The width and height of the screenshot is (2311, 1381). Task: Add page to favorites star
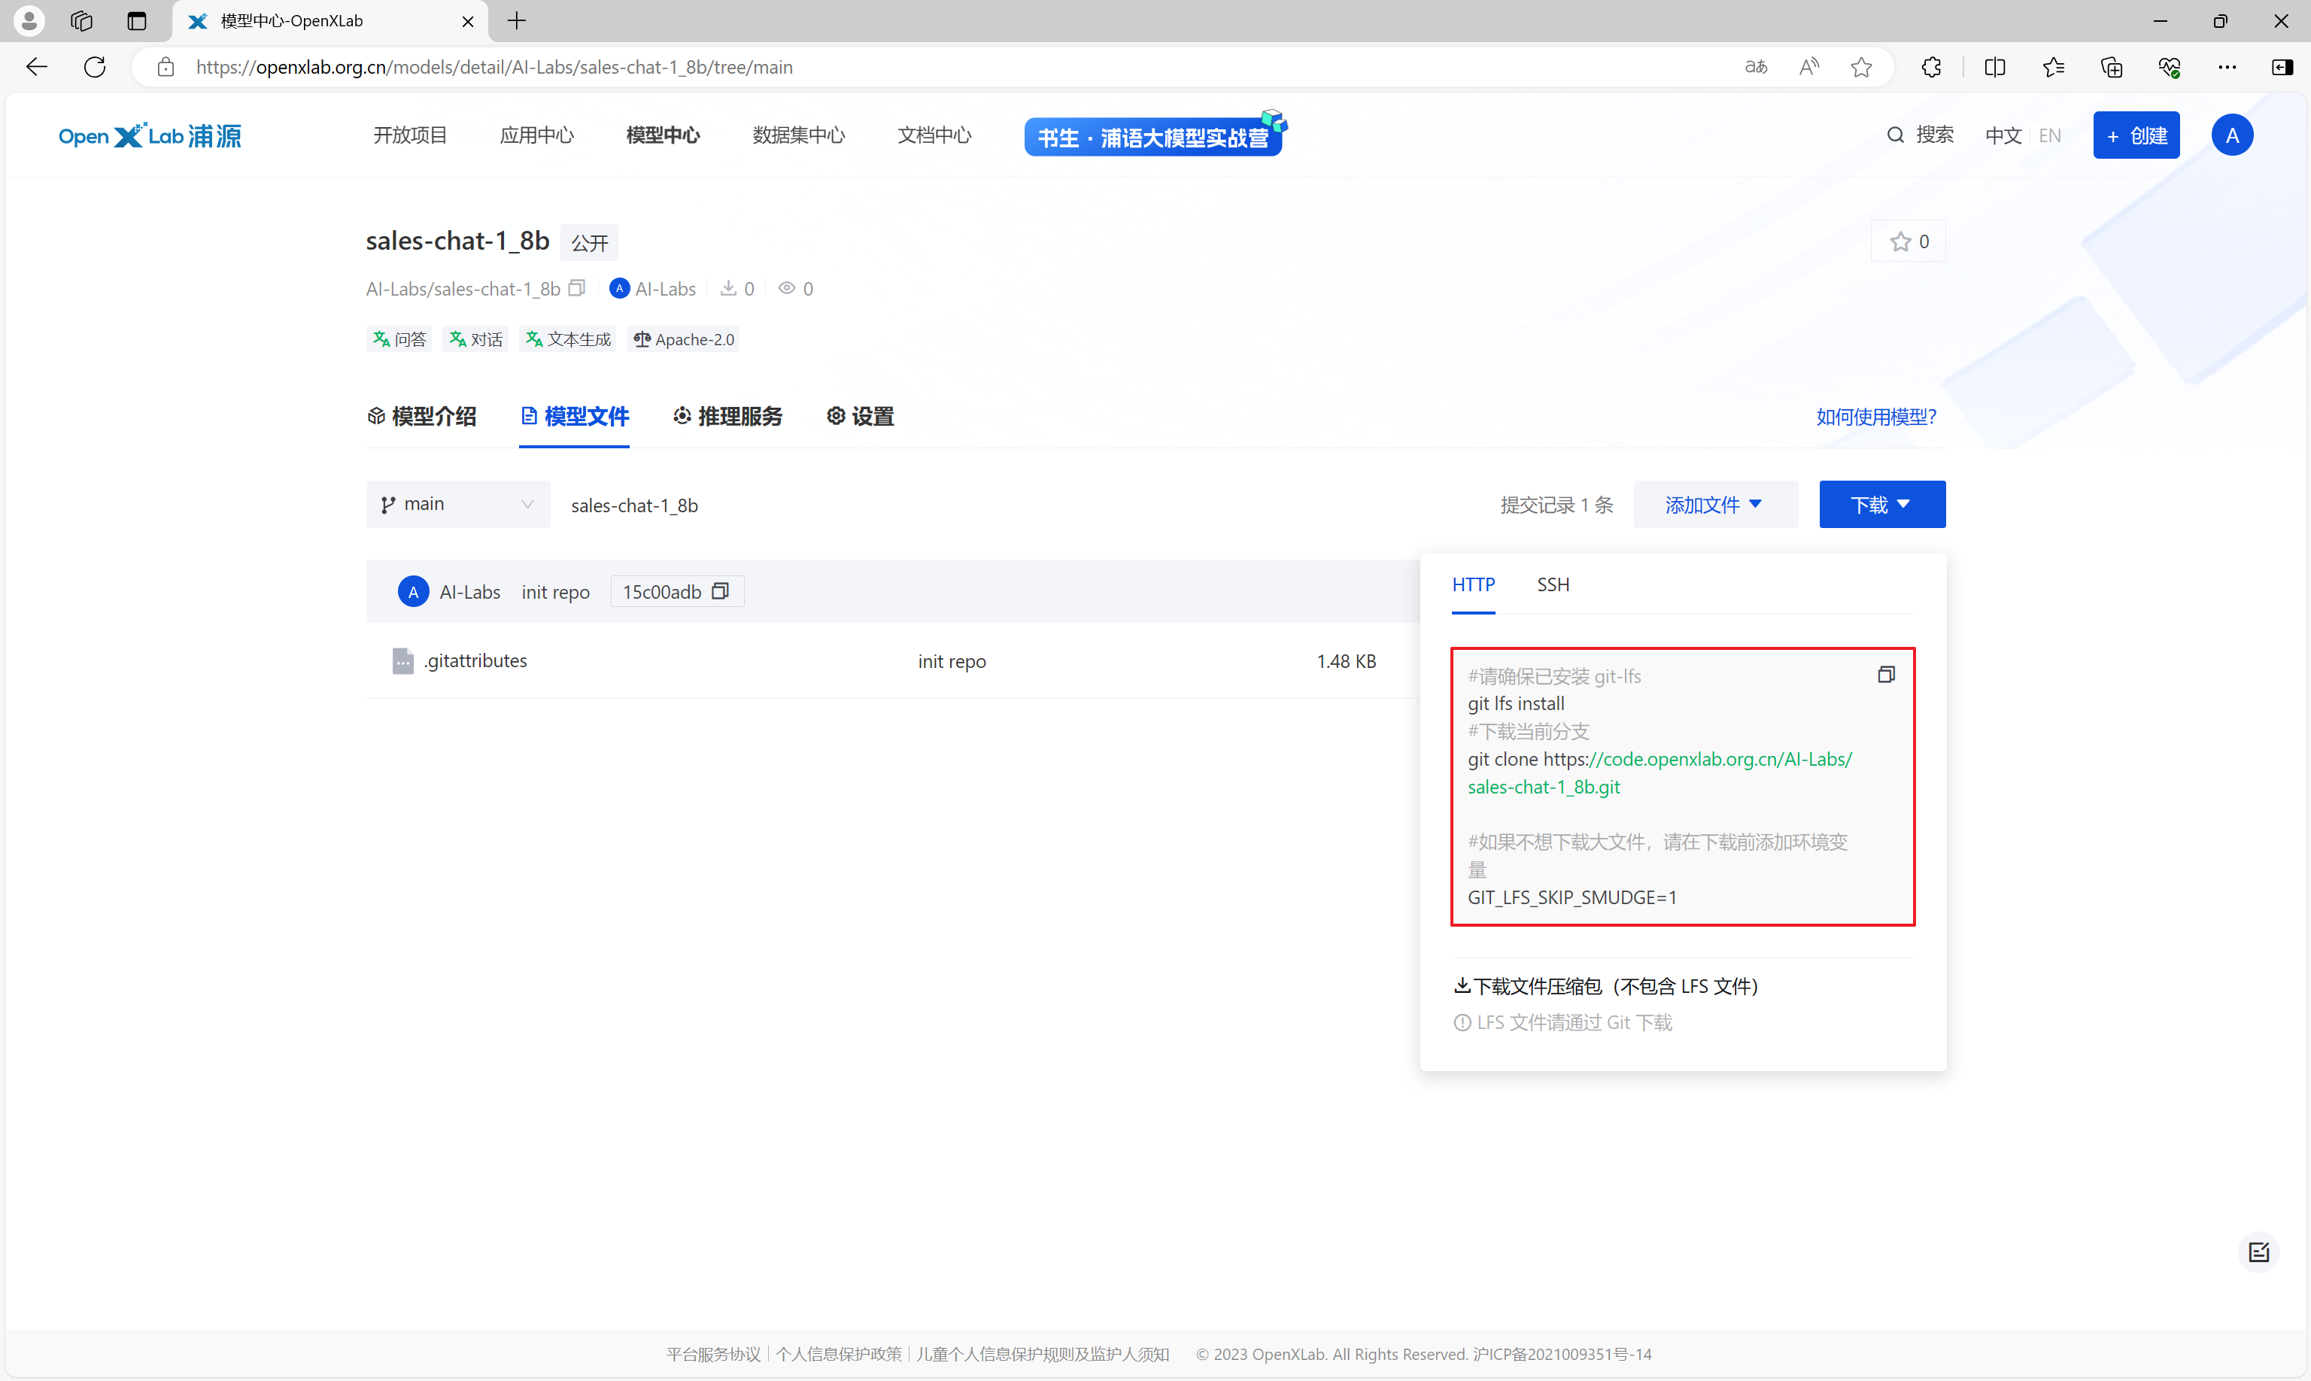pos(1861,67)
